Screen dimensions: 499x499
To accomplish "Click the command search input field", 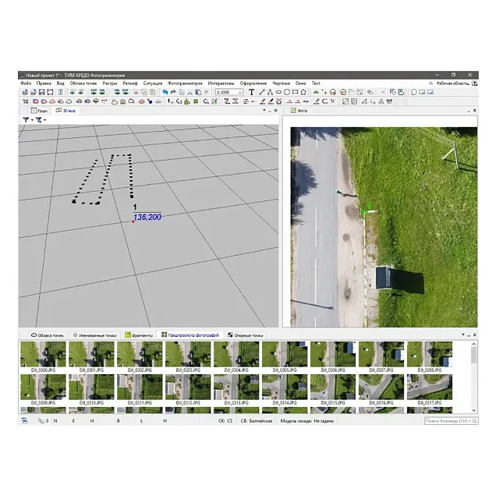I will [451, 421].
